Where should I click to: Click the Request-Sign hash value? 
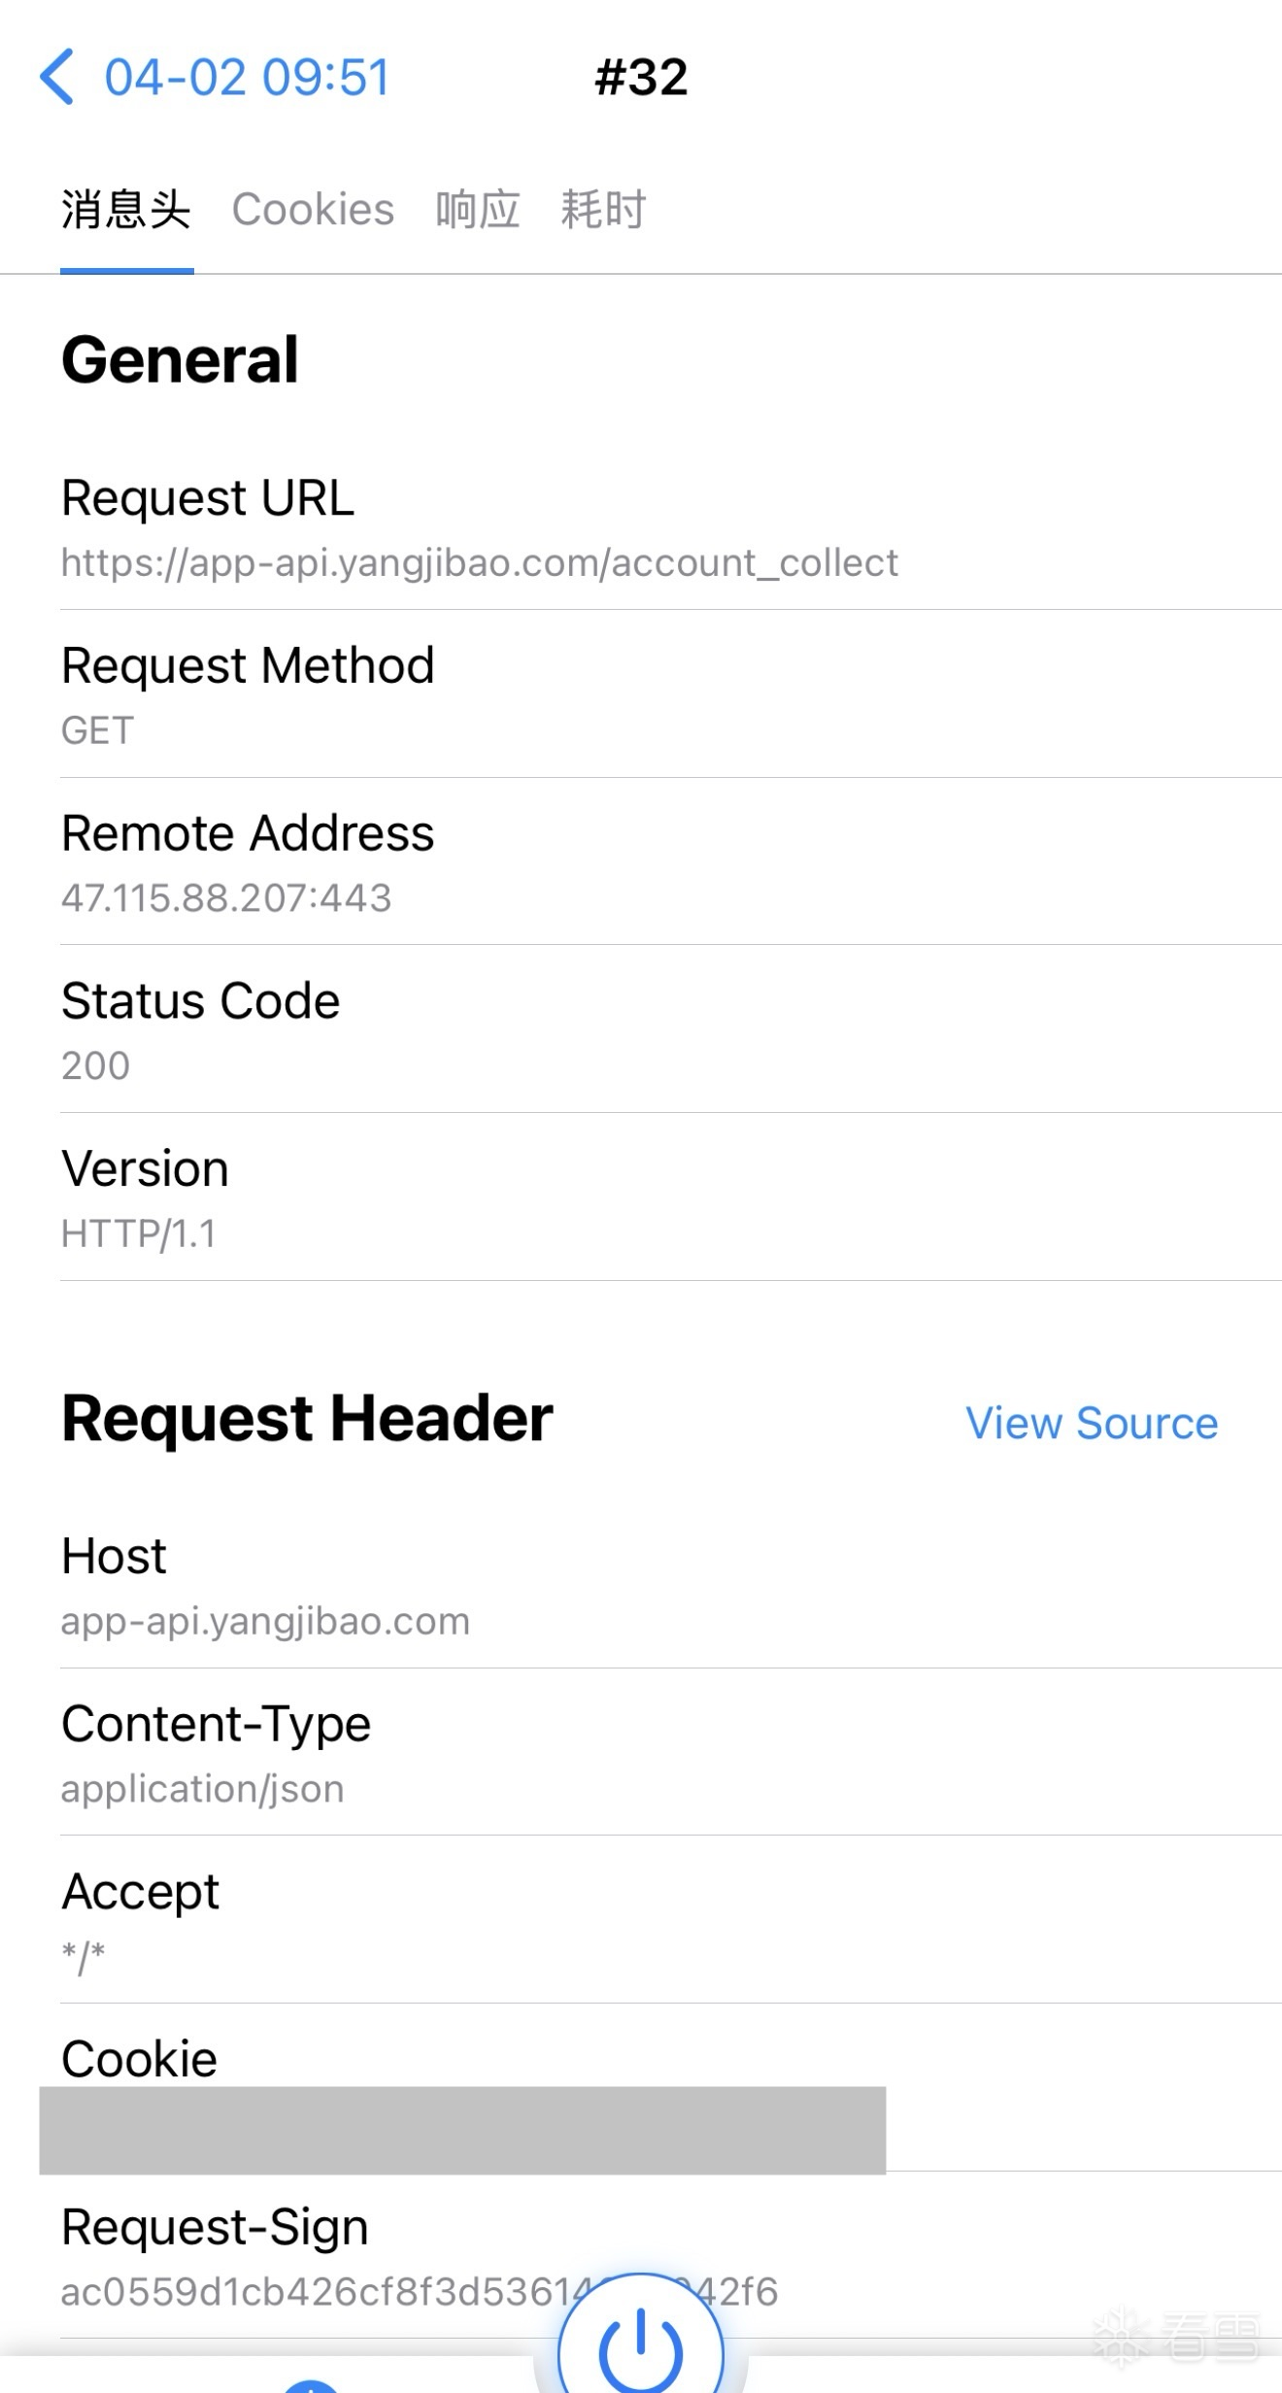tap(311, 2292)
